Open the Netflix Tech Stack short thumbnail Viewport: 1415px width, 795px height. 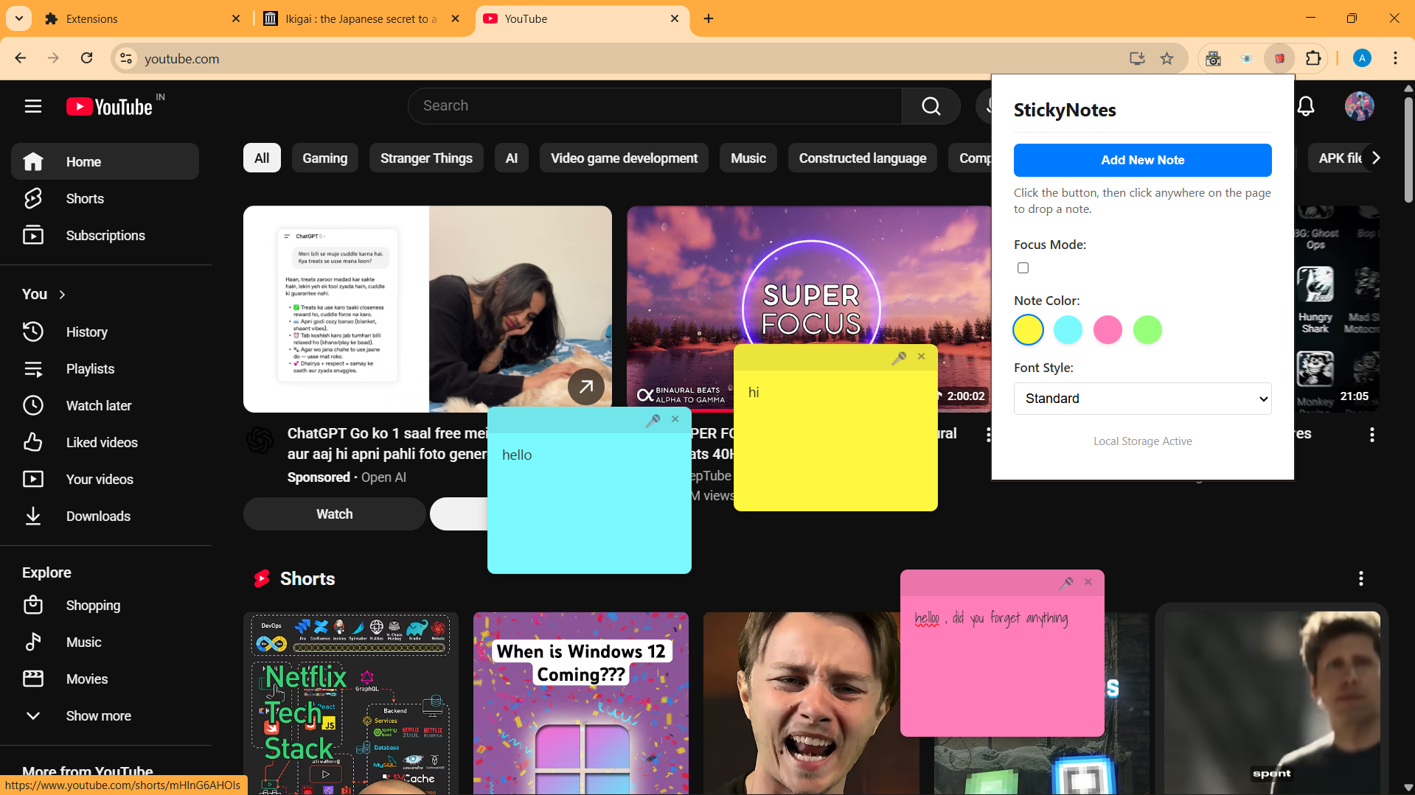click(351, 703)
